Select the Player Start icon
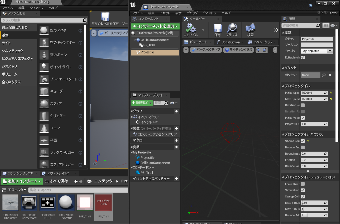 [x=44, y=79]
